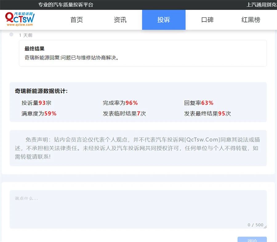Open the 上汽通用别克 headline in top bar
Viewport: 277px width, 242px height.
tap(262, 5)
